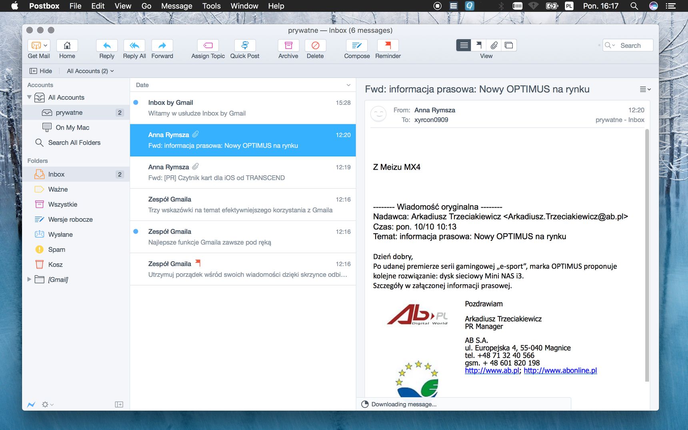688x430 pixels.
Task: Open Search All Folders
Action: 76,142
